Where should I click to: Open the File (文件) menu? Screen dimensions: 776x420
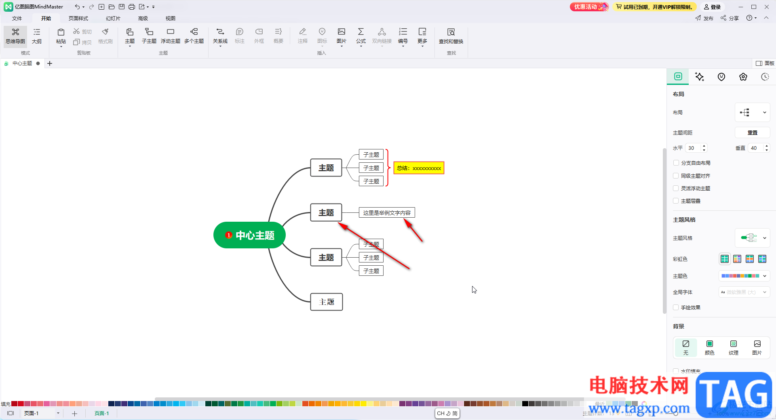(17, 18)
